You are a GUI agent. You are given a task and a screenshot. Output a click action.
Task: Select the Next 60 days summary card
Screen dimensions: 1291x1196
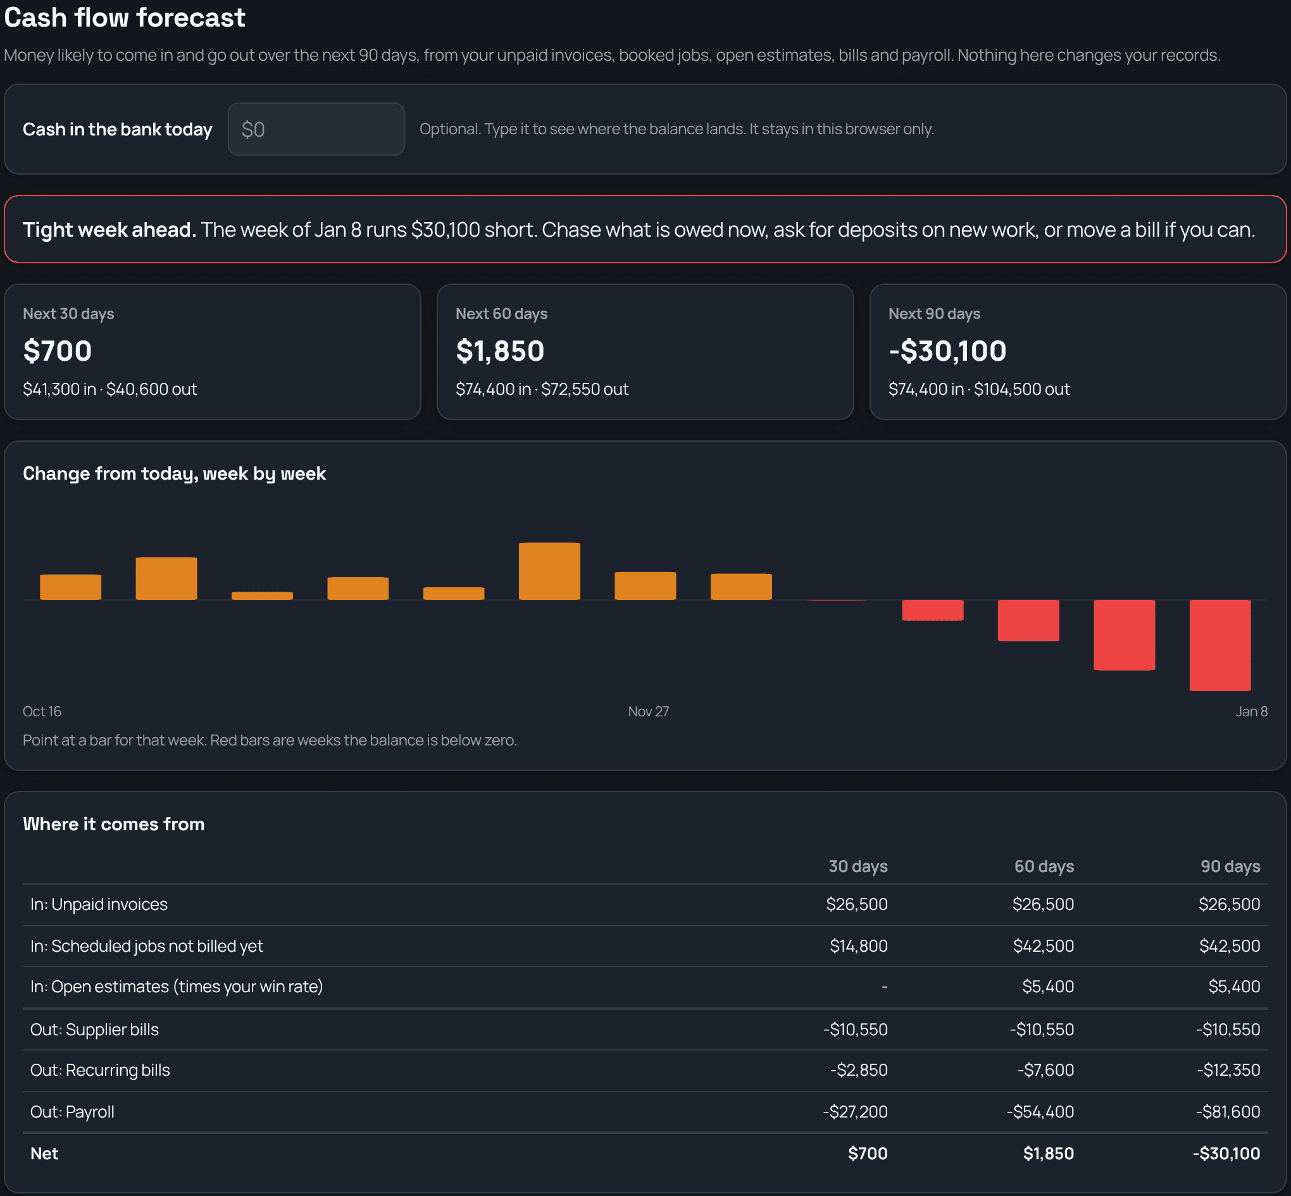tap(645, 352)
